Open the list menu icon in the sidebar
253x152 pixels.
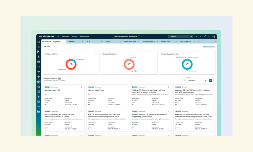click(38, 47)
